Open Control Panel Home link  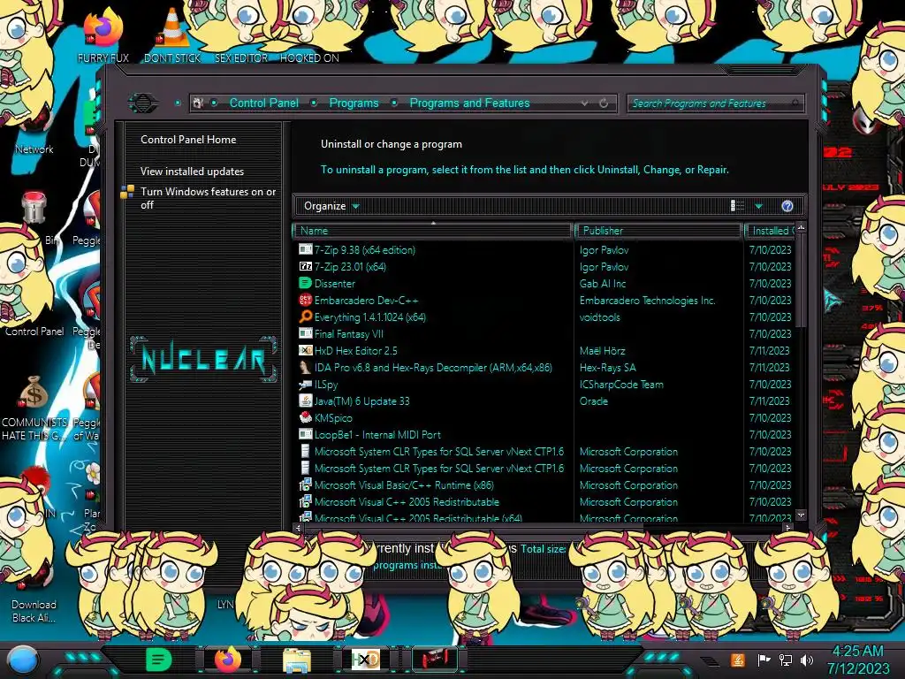coord(188,139)
